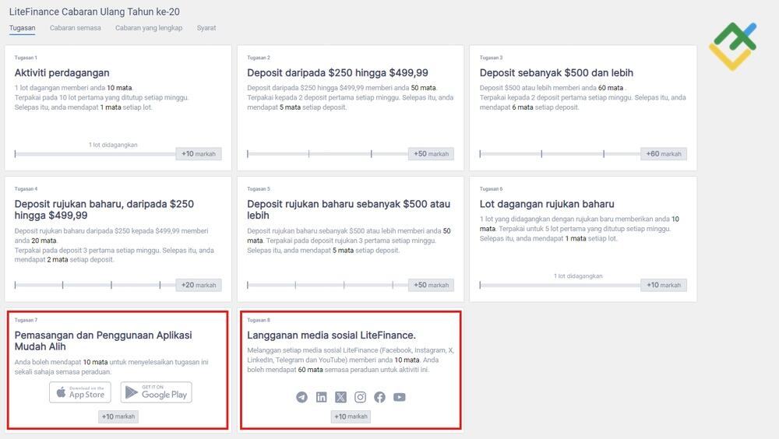This screenshot has height=439, width=779.
Task: Open the Cabaran yang lengkap tab
Action: pyautogui.click(x=149, y=28)
